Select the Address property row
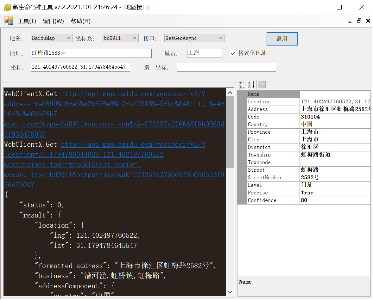 click(308, 109)
